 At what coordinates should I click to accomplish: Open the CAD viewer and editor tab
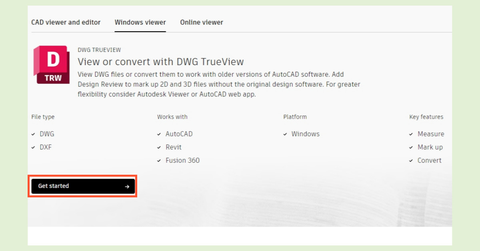coord(66,22)
